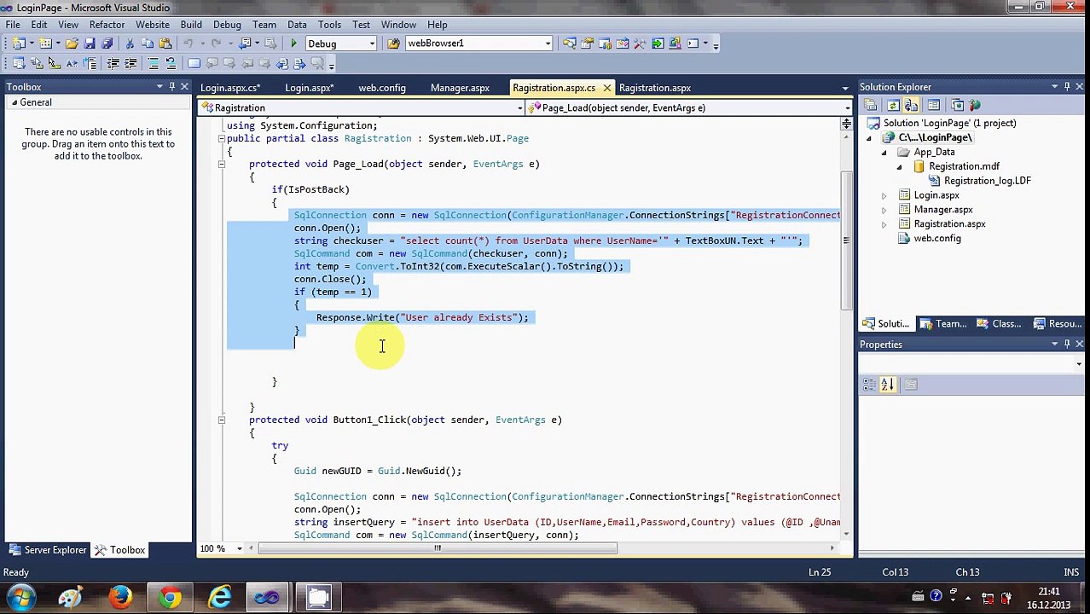Click the Add New Item toolbar icon

coord(44,43)
